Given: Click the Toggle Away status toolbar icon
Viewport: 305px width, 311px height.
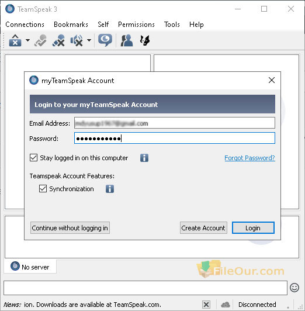Looking at the screenshot, I should 41,40.
